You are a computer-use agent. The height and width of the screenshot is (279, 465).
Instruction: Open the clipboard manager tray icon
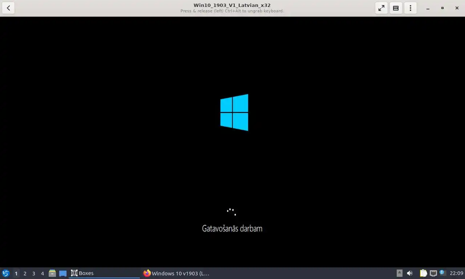coord(423,273)
